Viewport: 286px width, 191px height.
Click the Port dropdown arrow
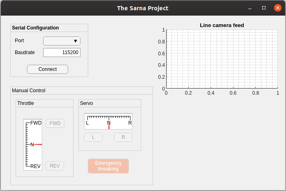click(76, 41)
